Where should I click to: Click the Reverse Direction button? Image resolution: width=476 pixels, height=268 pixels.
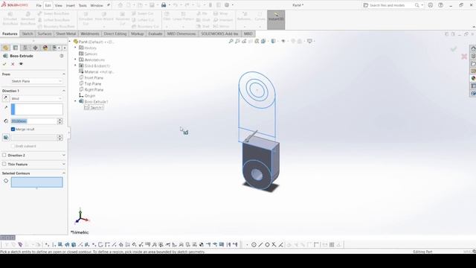point(5,98)
